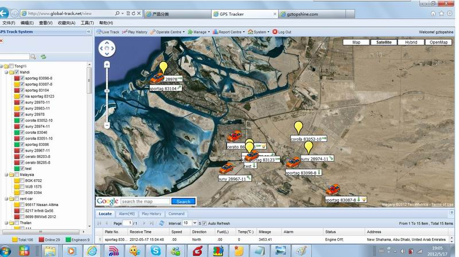
Task: Uncheck the sportag 83087-8 vehicle
Action: tap(22, 84)
